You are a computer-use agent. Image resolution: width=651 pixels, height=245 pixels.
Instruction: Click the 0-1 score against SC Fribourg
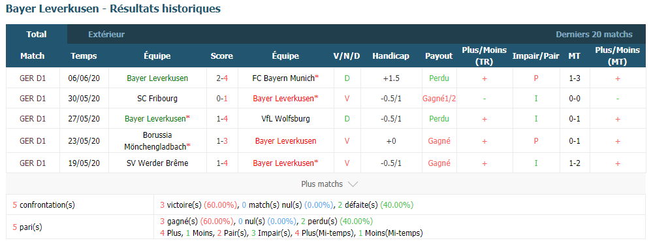(x=222, y=99)
